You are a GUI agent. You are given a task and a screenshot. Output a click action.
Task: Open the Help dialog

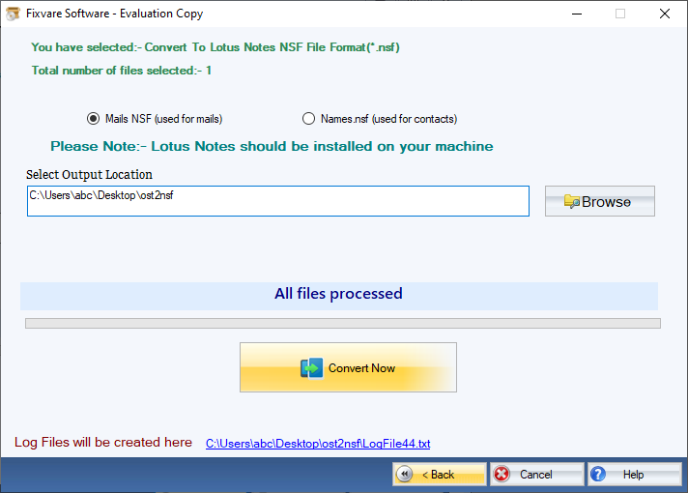pos(635,474)
